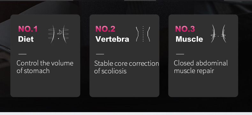Click the stomach diet waist icon

point(58,34)
